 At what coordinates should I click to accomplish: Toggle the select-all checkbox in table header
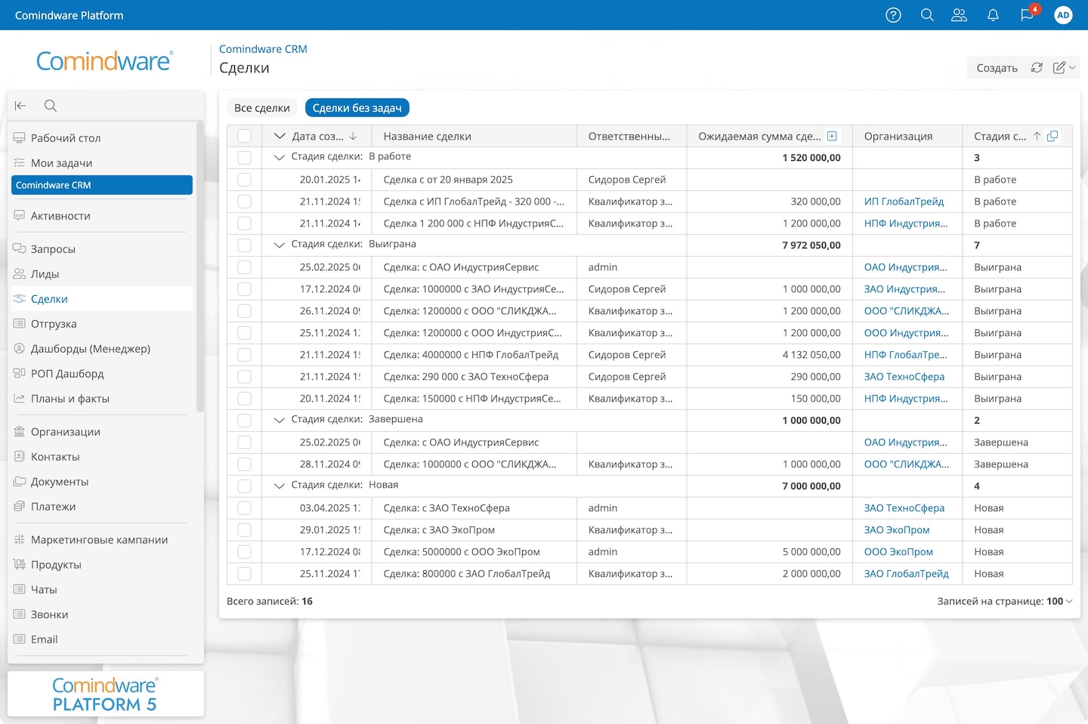(244, 136)
